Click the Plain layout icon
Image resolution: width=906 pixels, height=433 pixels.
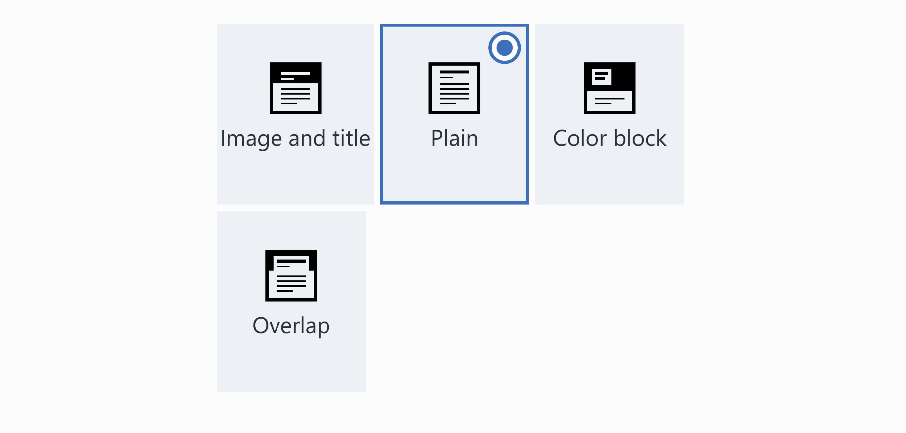pyautogui.click(x=454, y=88)
